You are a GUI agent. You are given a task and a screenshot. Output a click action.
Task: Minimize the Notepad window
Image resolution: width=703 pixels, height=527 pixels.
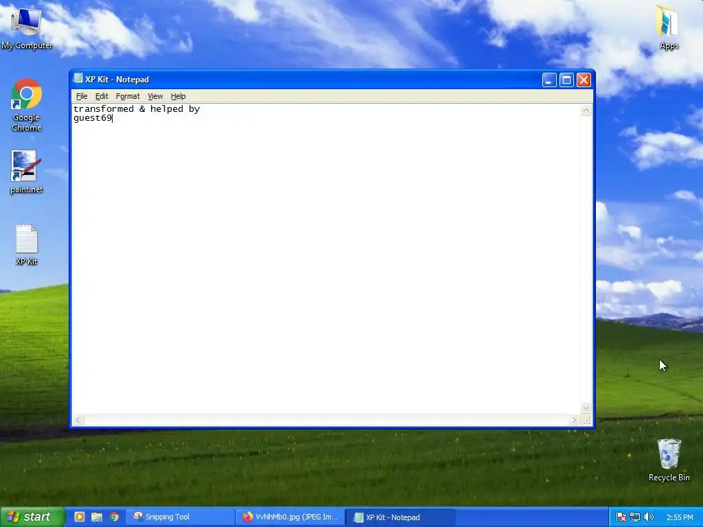click(x=549, y=80)
